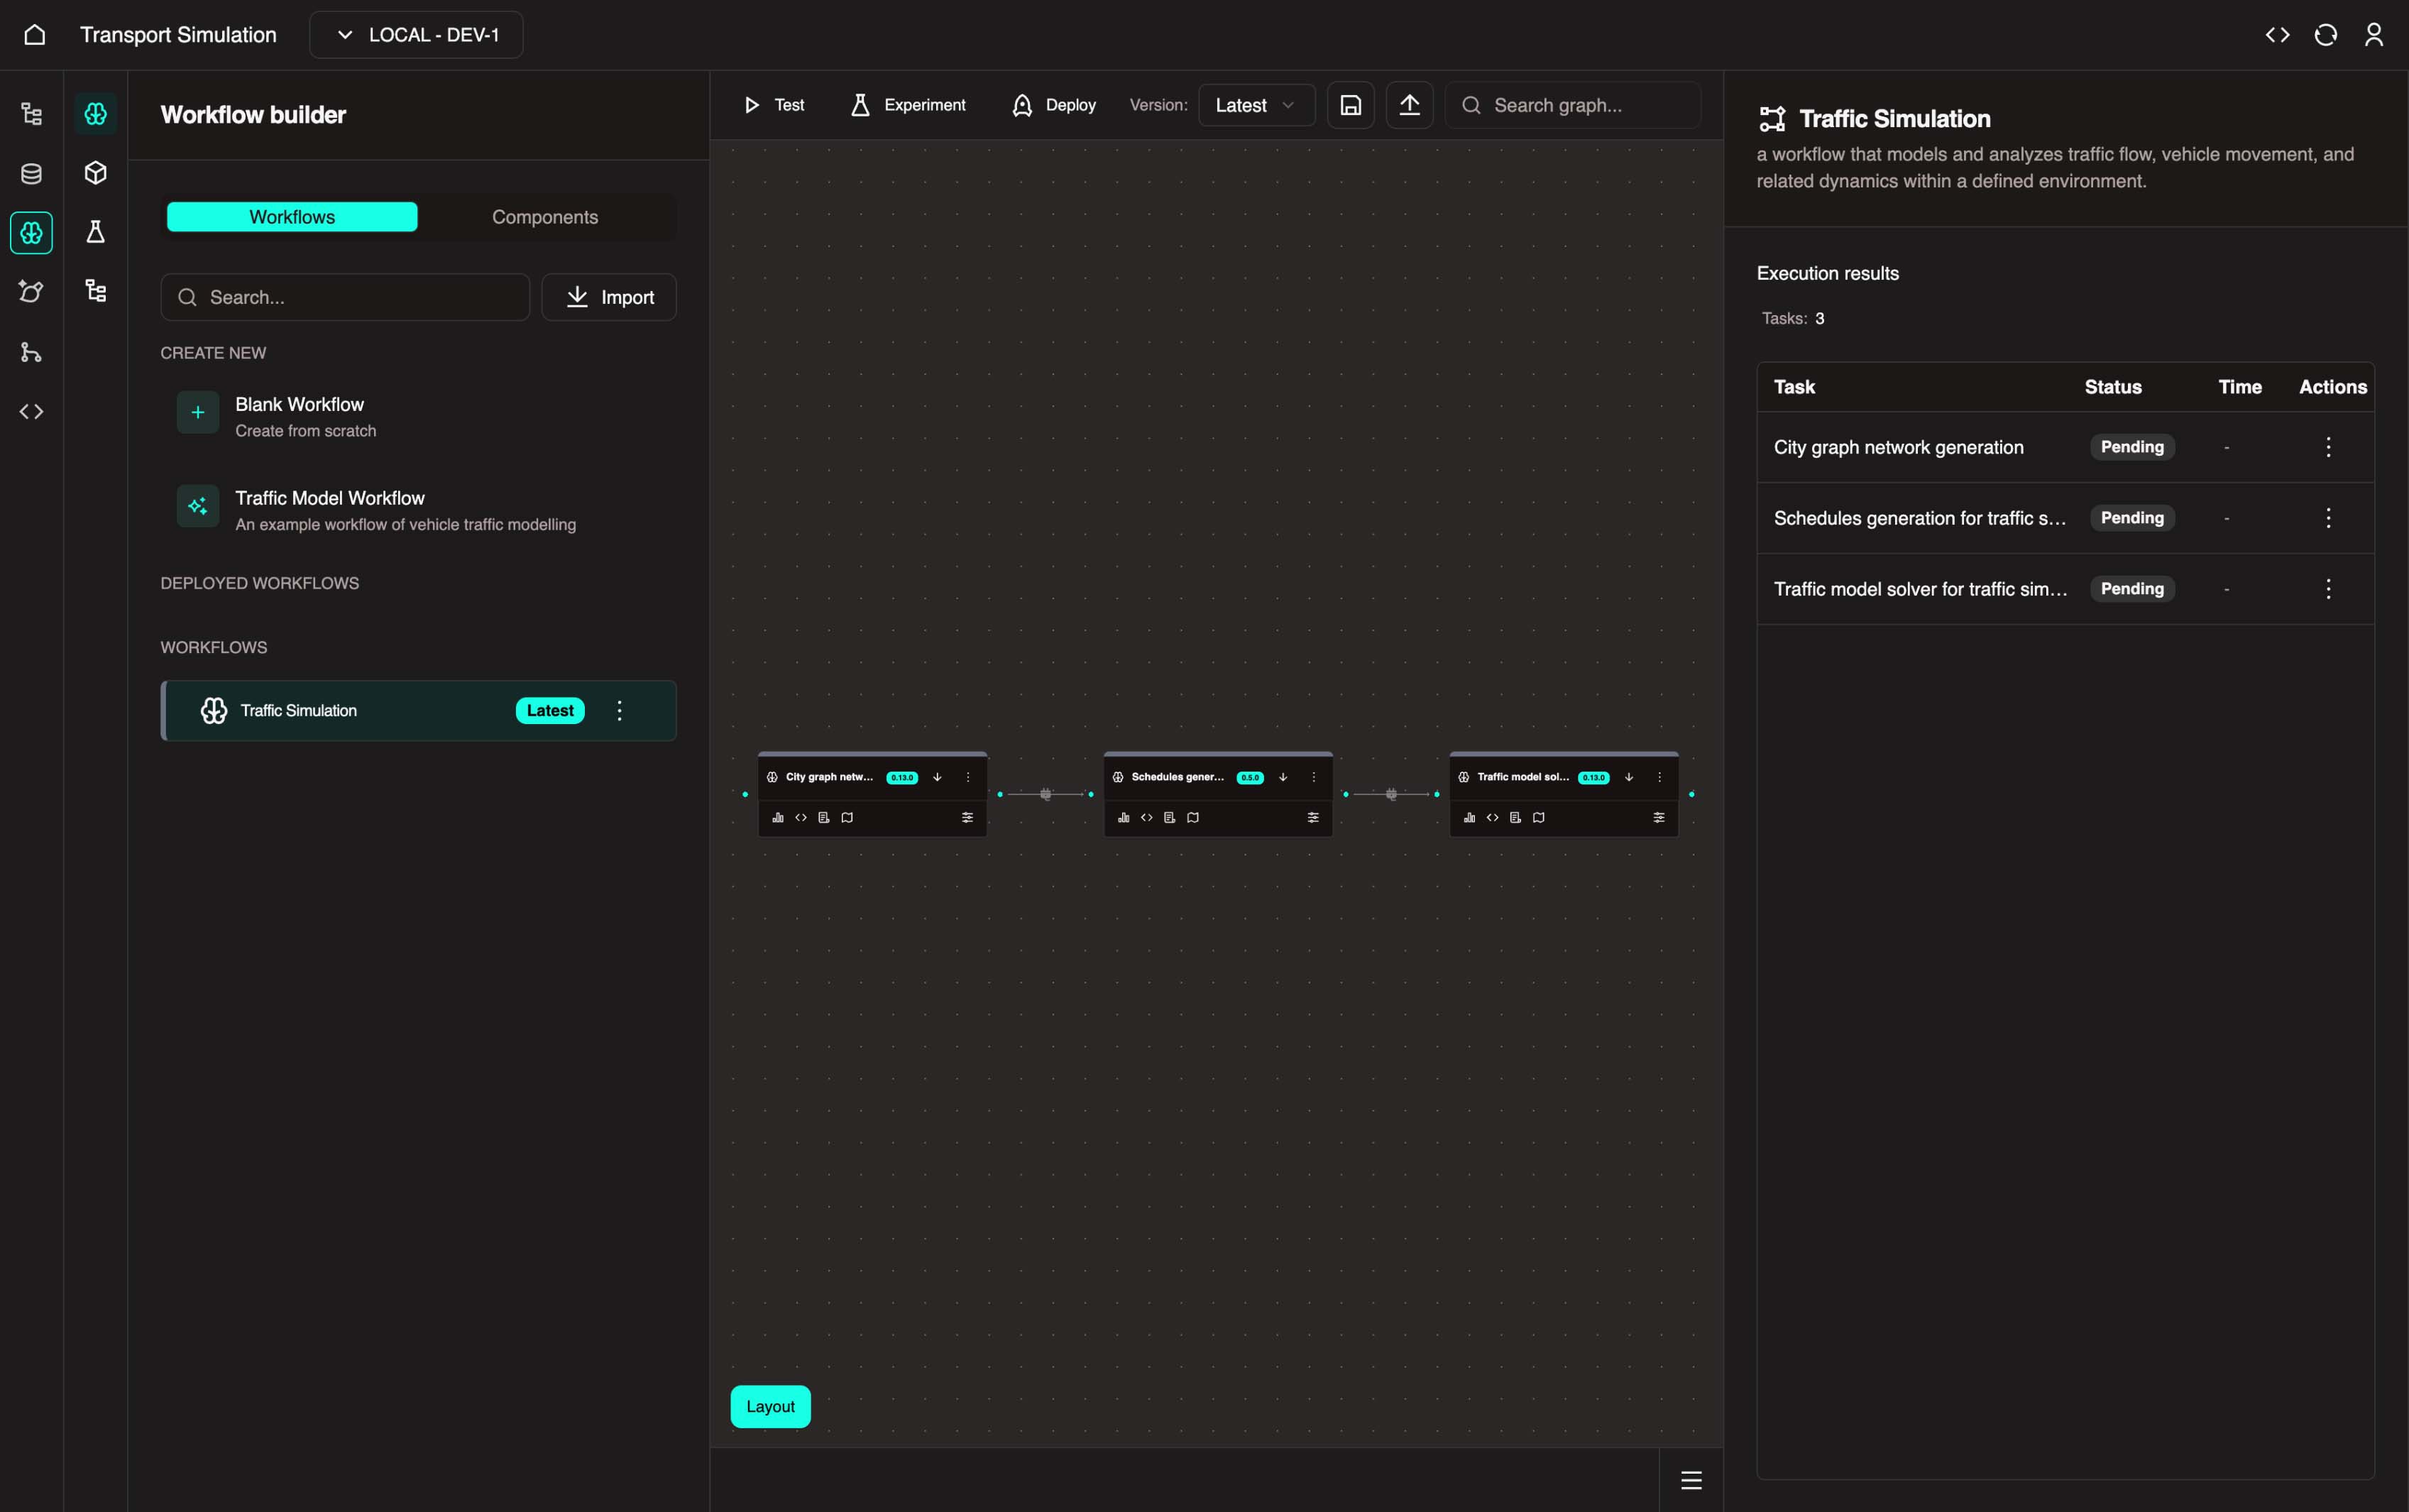Screen dimensions: 2409x1512
Task: Click the Task column header
Action: point(1794,387)
